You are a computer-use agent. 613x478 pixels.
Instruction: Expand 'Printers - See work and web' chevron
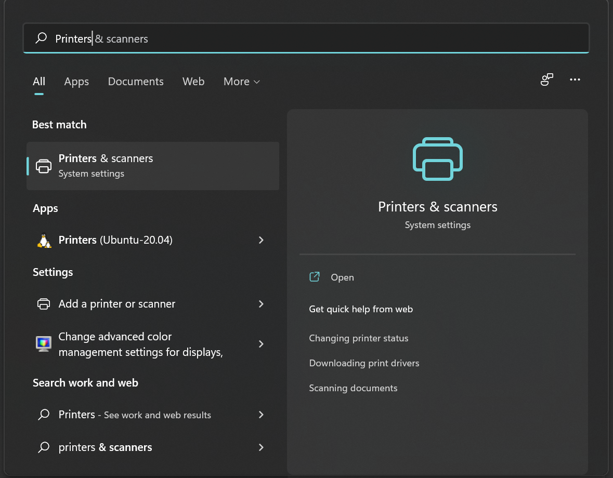point(261,415)
